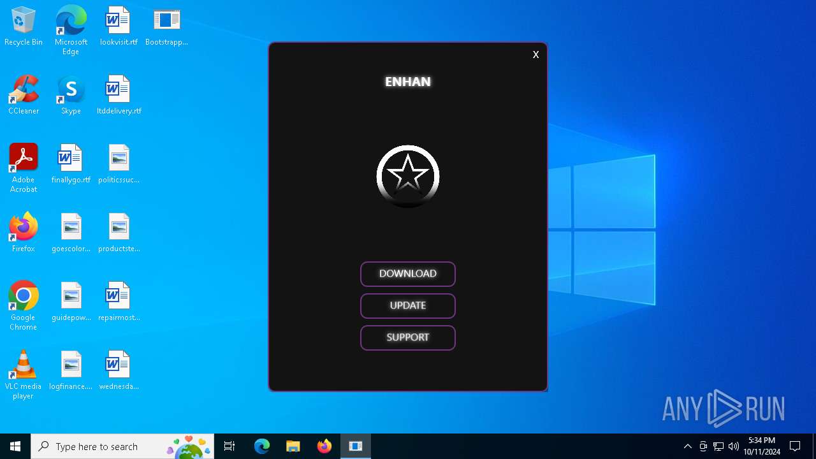Select logfinance... image file on desktop
The image size is (816, 459).
[x=71, y=370]
